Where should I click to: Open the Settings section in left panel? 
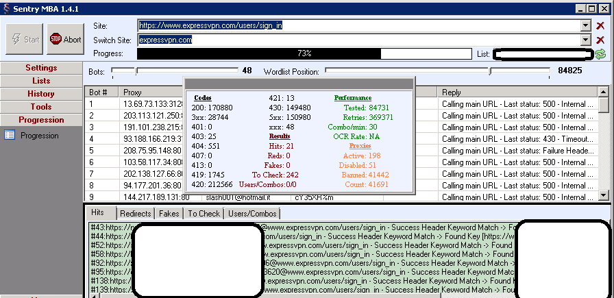pos(41,68)
